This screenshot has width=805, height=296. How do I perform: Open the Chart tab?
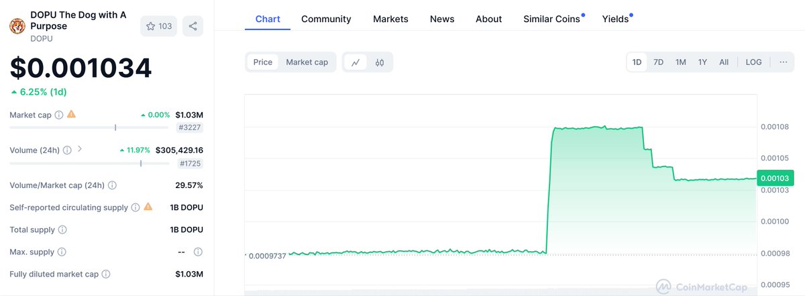(268, 19)
